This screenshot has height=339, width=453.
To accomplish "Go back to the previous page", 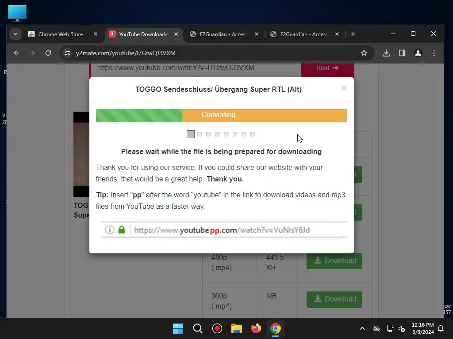I will click(x=16, y=53).
